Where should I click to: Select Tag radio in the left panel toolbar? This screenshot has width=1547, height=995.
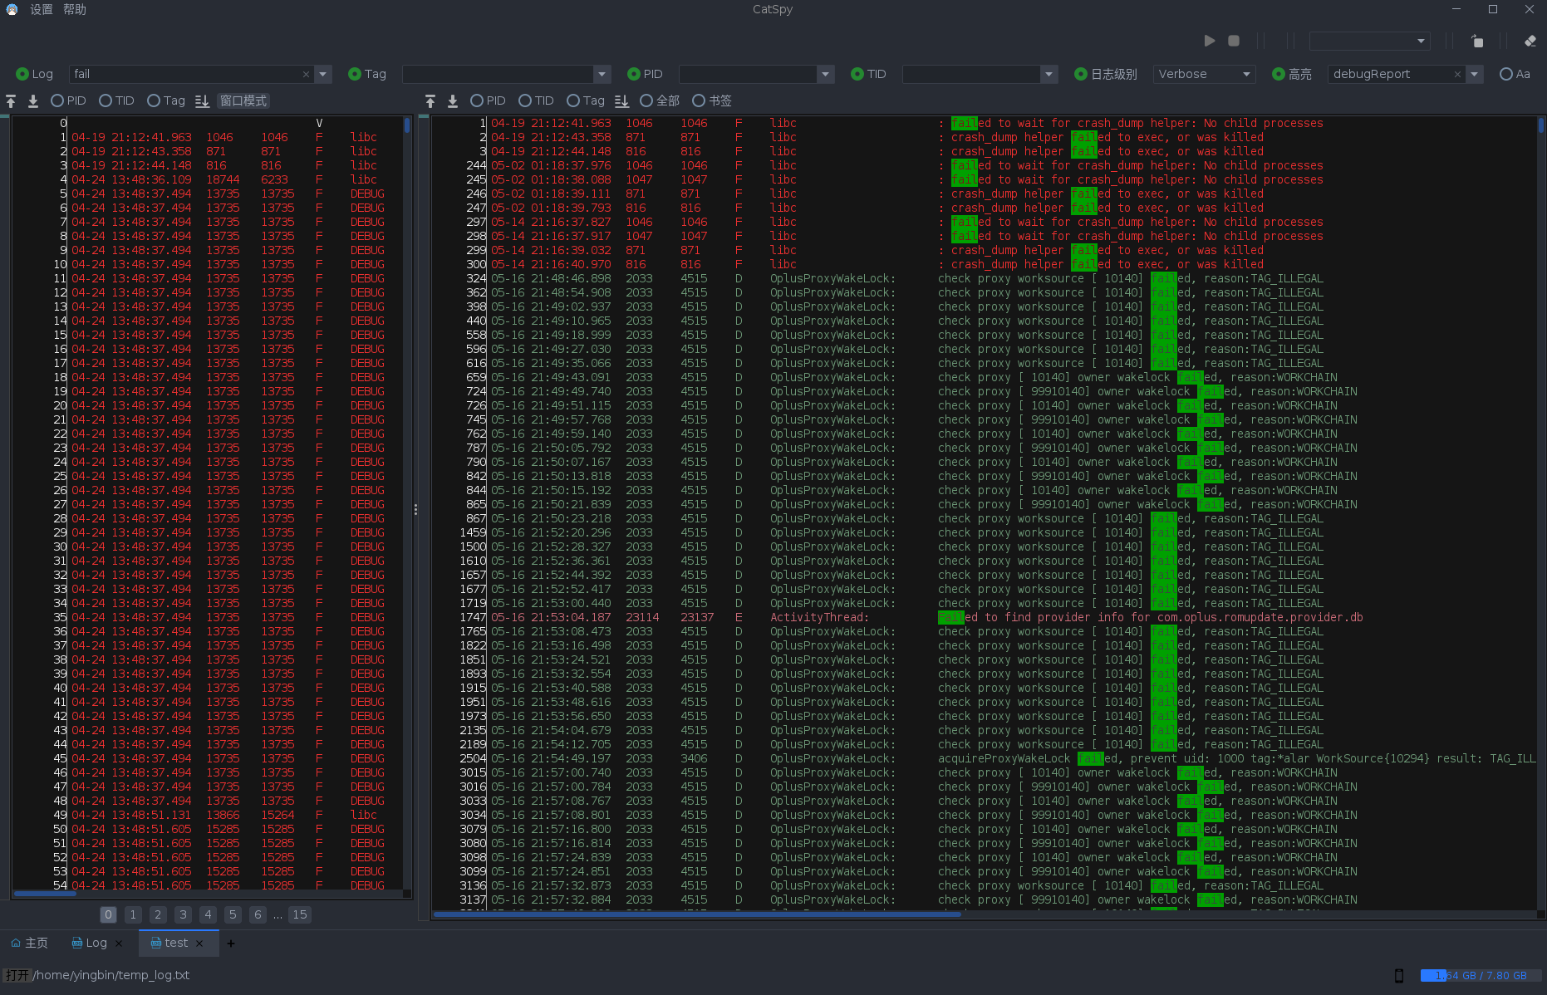166,100
